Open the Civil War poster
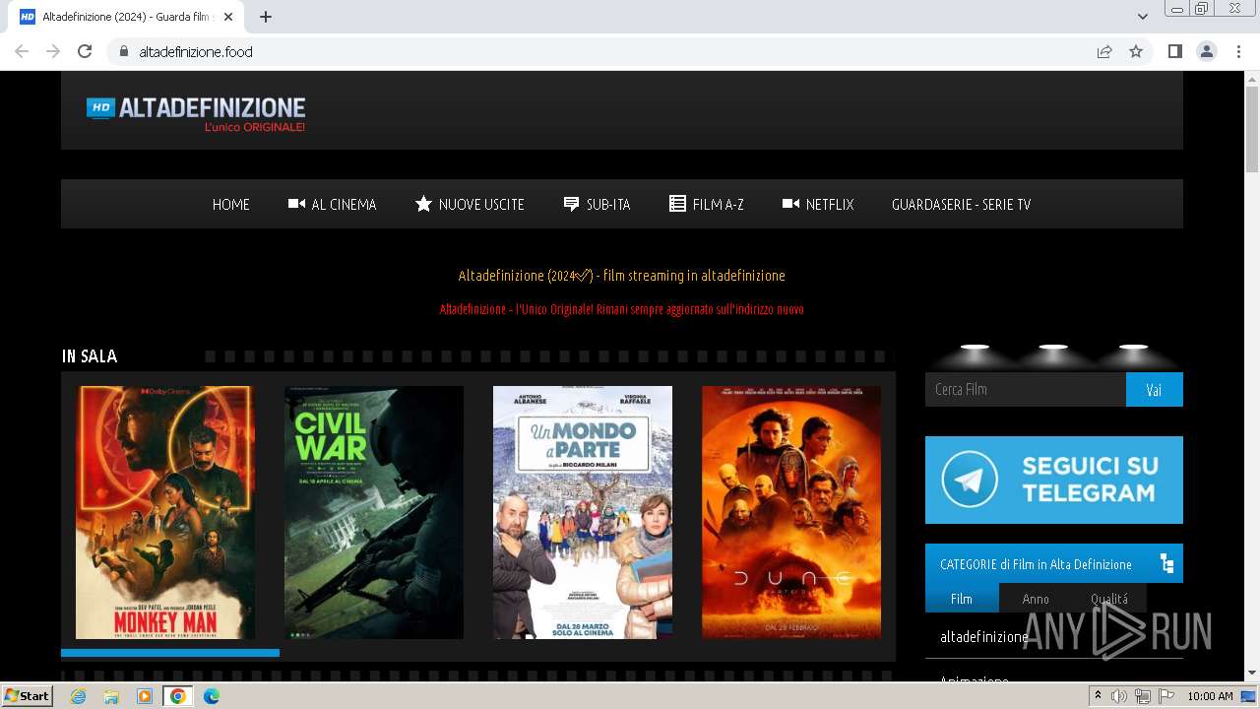The width and height of the screenshot is (1260, 709). tap(374, 512)
